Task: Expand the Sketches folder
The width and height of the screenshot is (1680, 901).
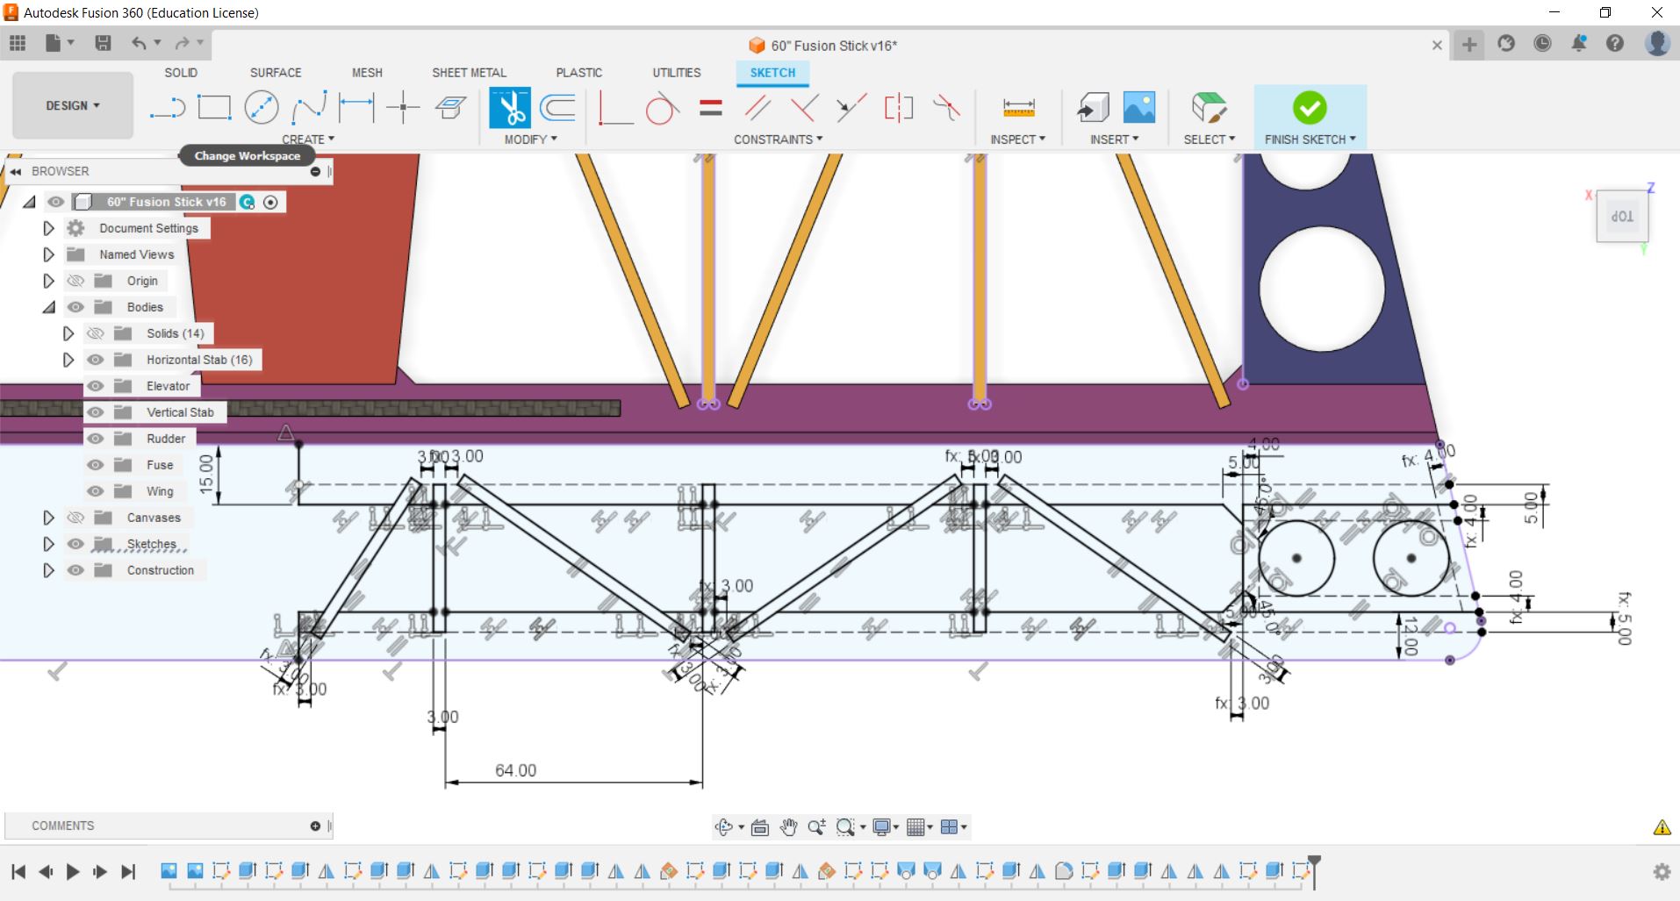Action: pyautogui.click(x=49, y=544)
